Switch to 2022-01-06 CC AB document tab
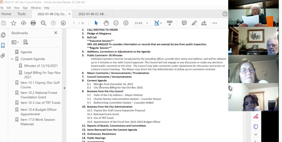Screen dimensions: 282x142 click(x=93, y=14)
